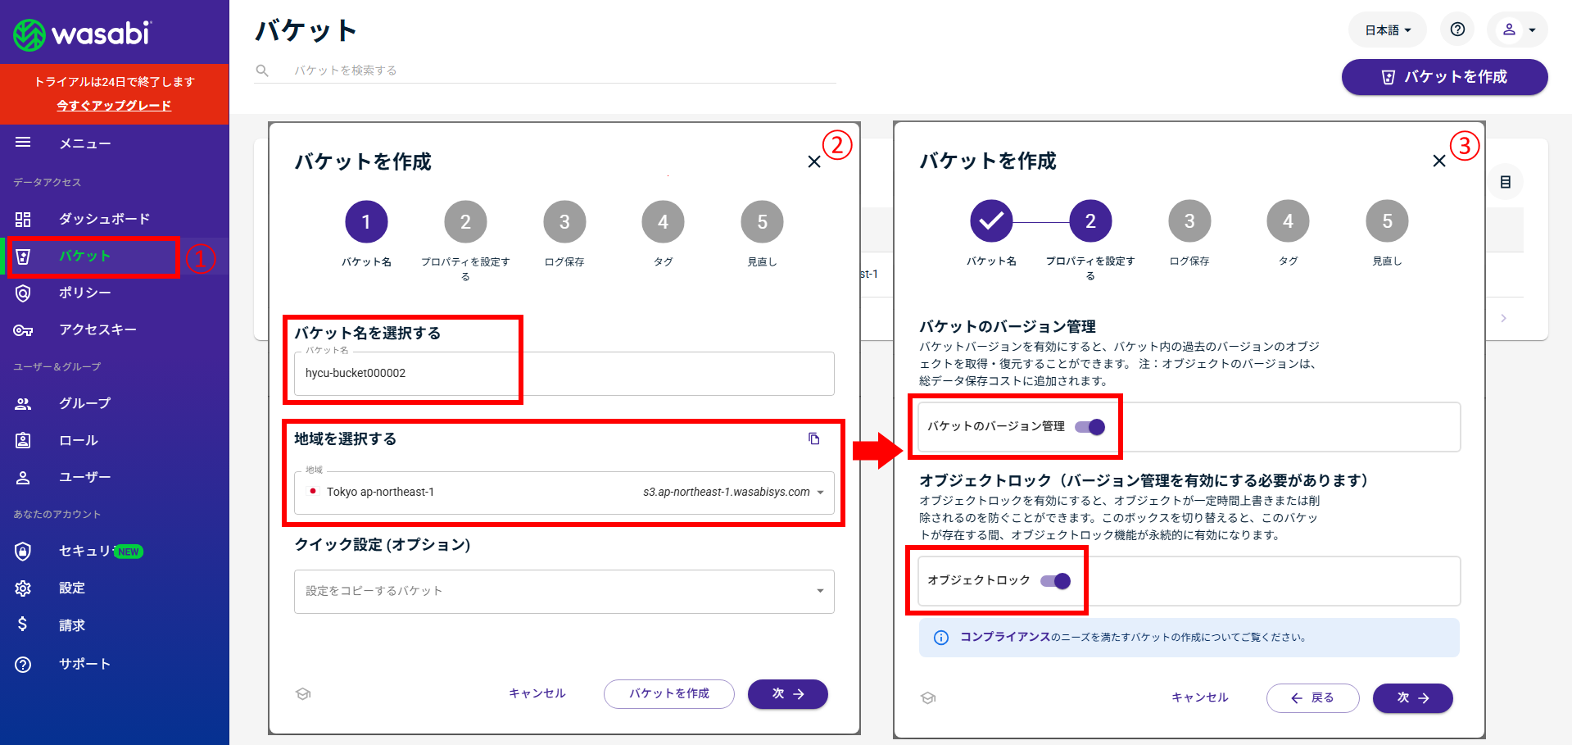Viewport: 1572px width, 745px height.
Task: Toggle the Object Lock switch
Action: (1056, 581)
